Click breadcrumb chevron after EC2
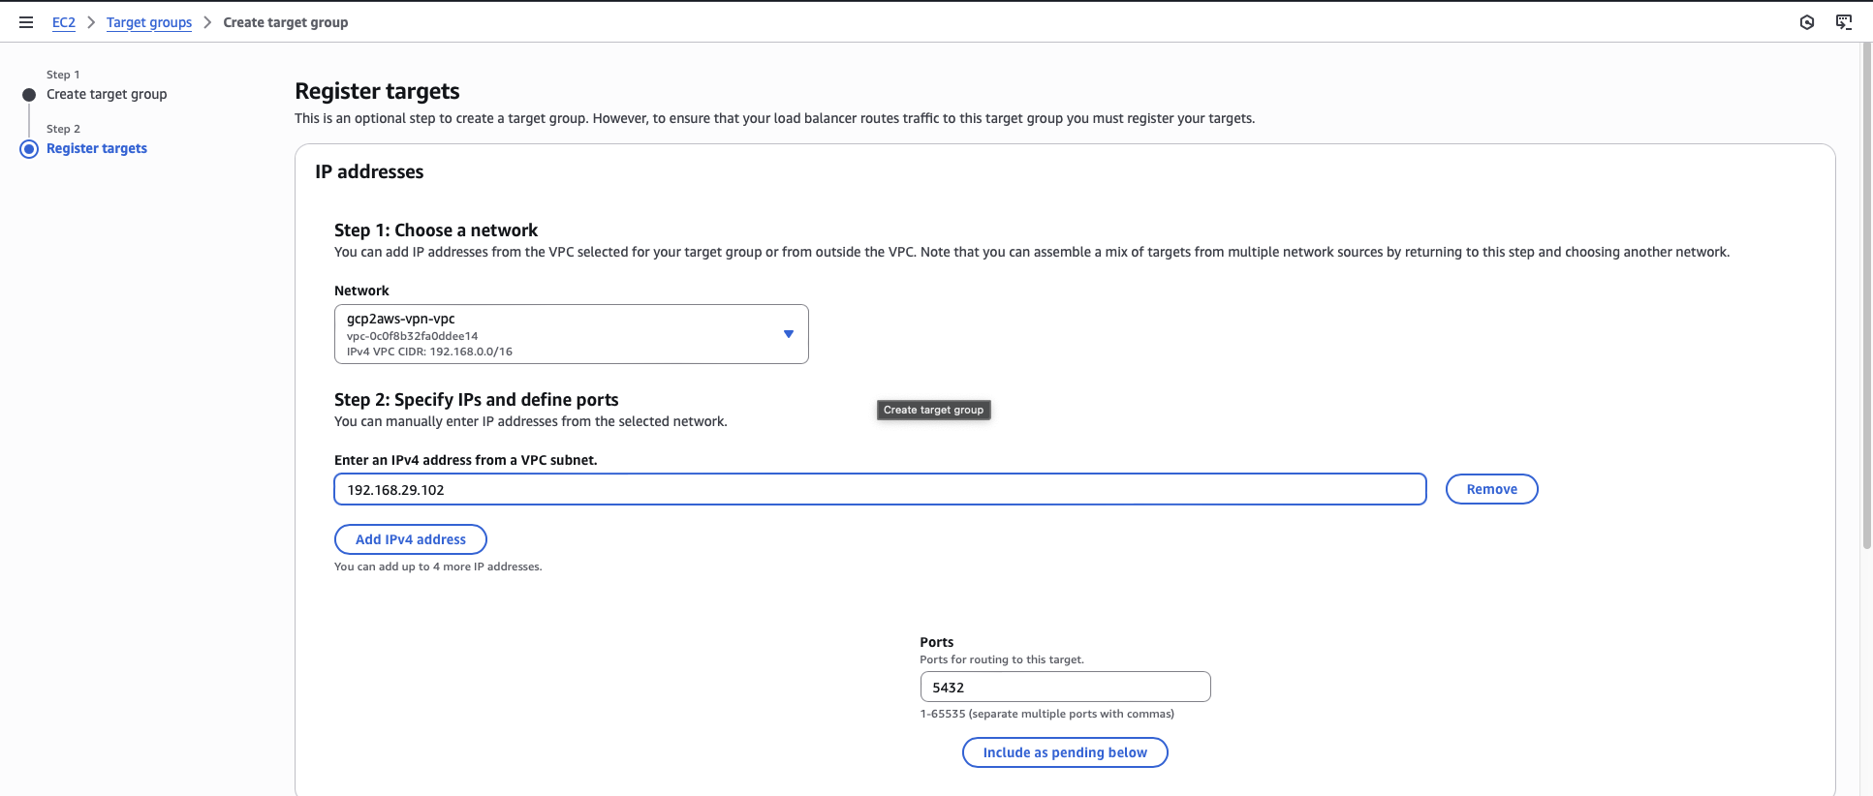 tap(91, 22)
